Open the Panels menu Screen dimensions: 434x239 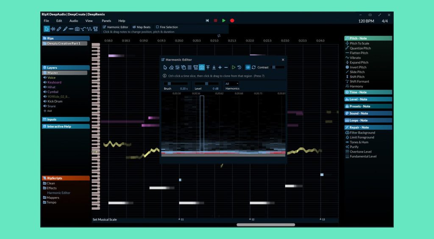tap(106, 21)
